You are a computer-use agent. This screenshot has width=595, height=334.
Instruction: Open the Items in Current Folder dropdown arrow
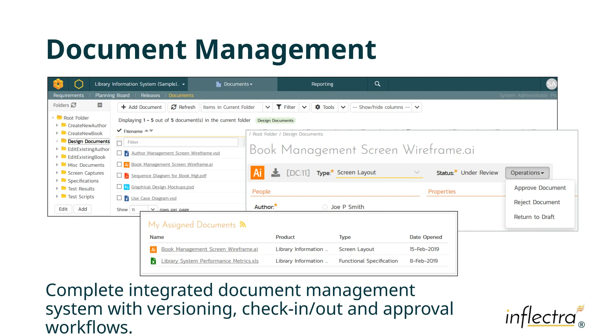268,107
